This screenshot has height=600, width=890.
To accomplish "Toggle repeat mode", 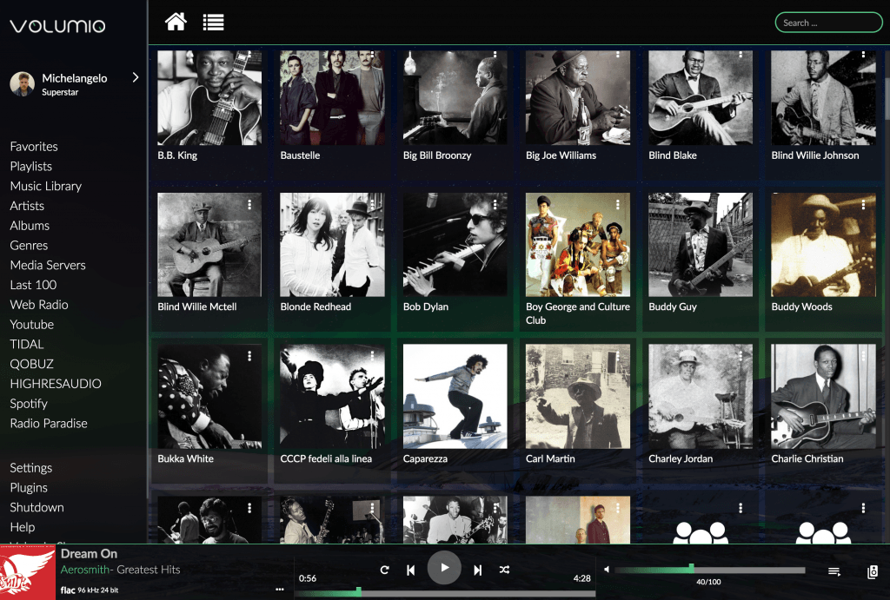I will click(384, 569).
